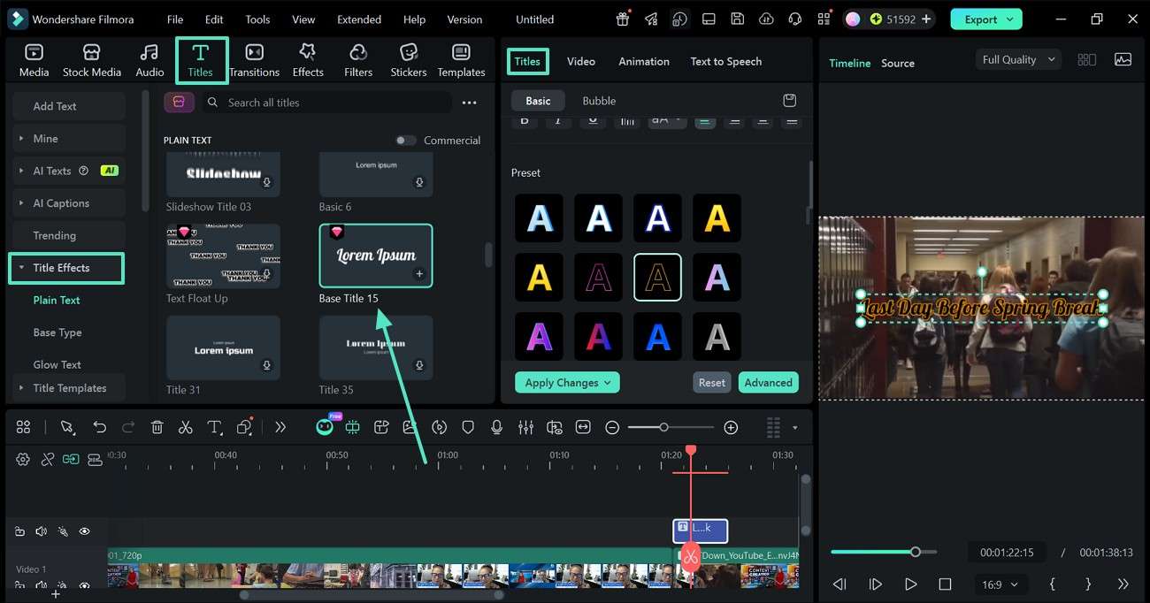Open the Effects library
This screenshot has height=603, width=1150.
(308, 60)
